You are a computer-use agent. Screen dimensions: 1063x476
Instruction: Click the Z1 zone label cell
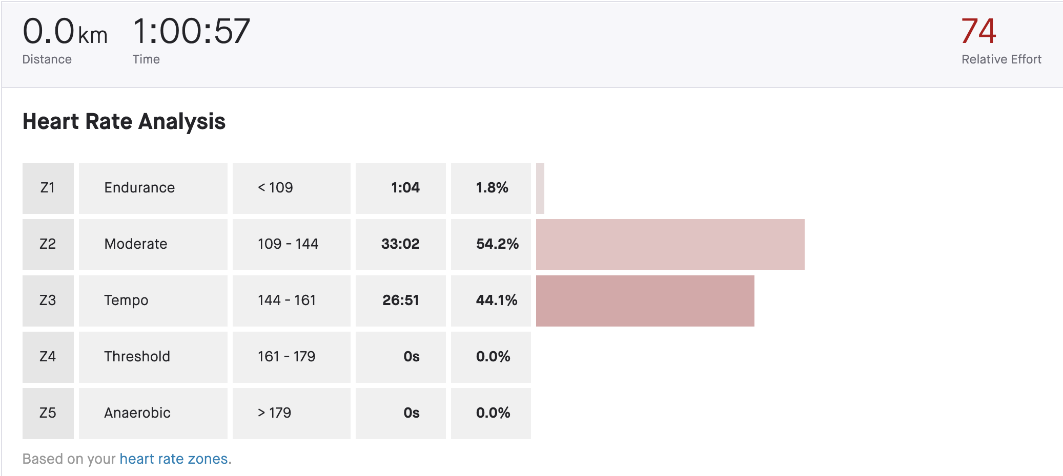tap(48, 188)
